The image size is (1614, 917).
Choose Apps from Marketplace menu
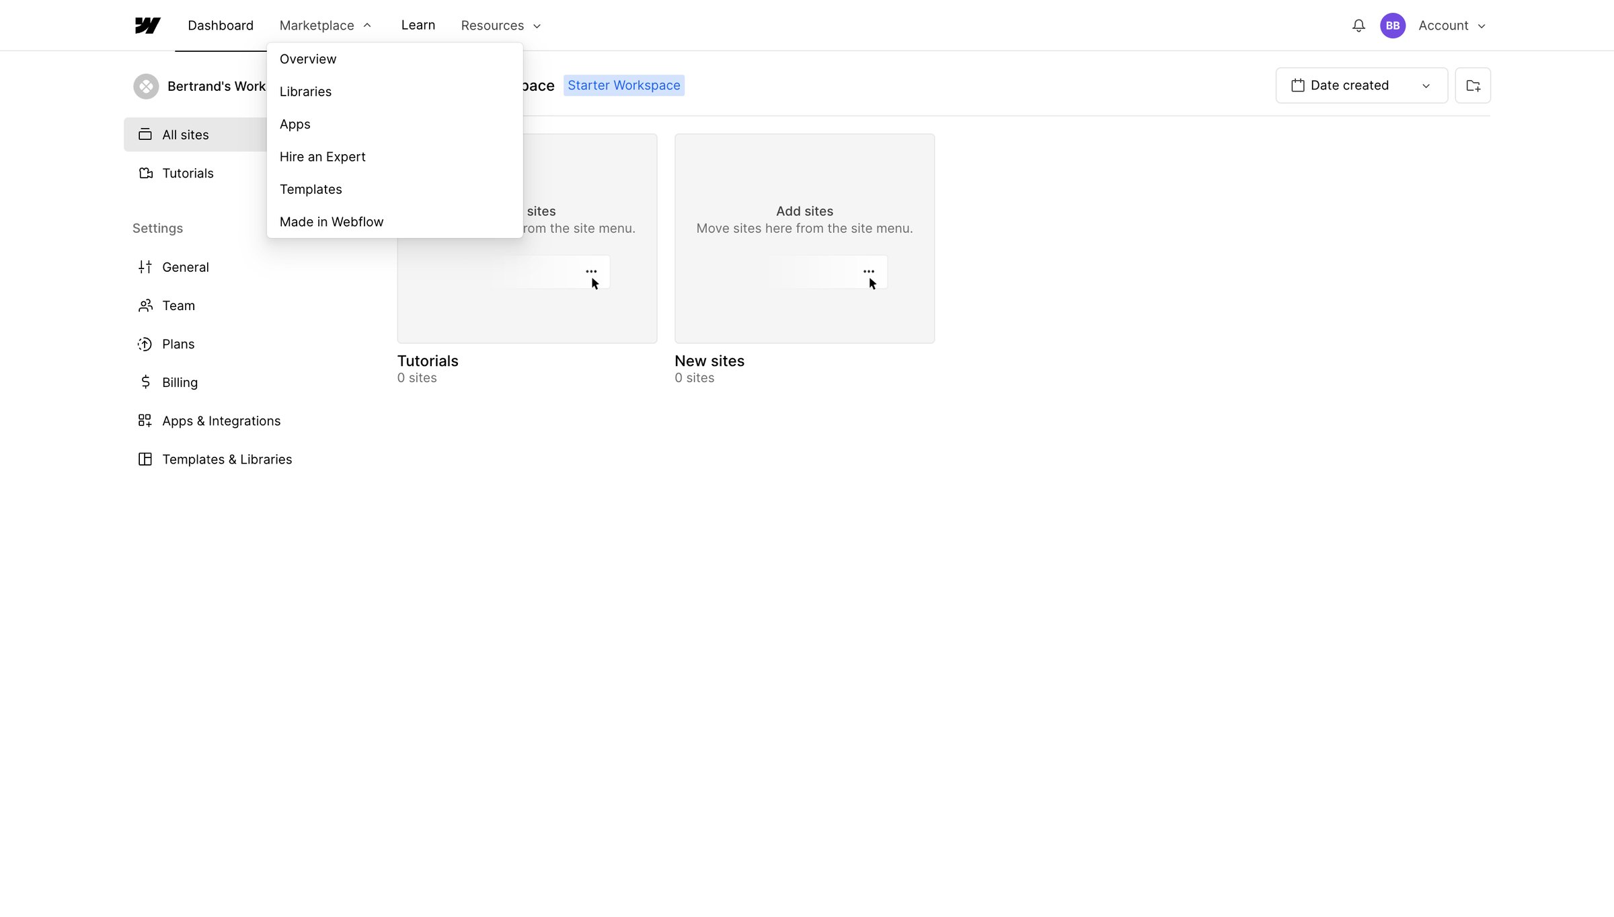point(395,124)
